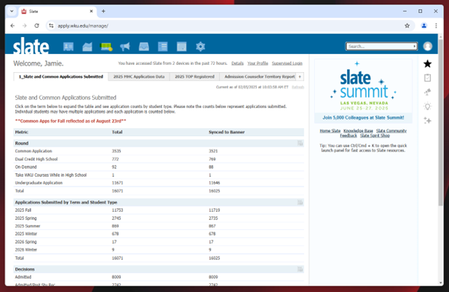Click the lightbulb icon in right sidebar

427,106
